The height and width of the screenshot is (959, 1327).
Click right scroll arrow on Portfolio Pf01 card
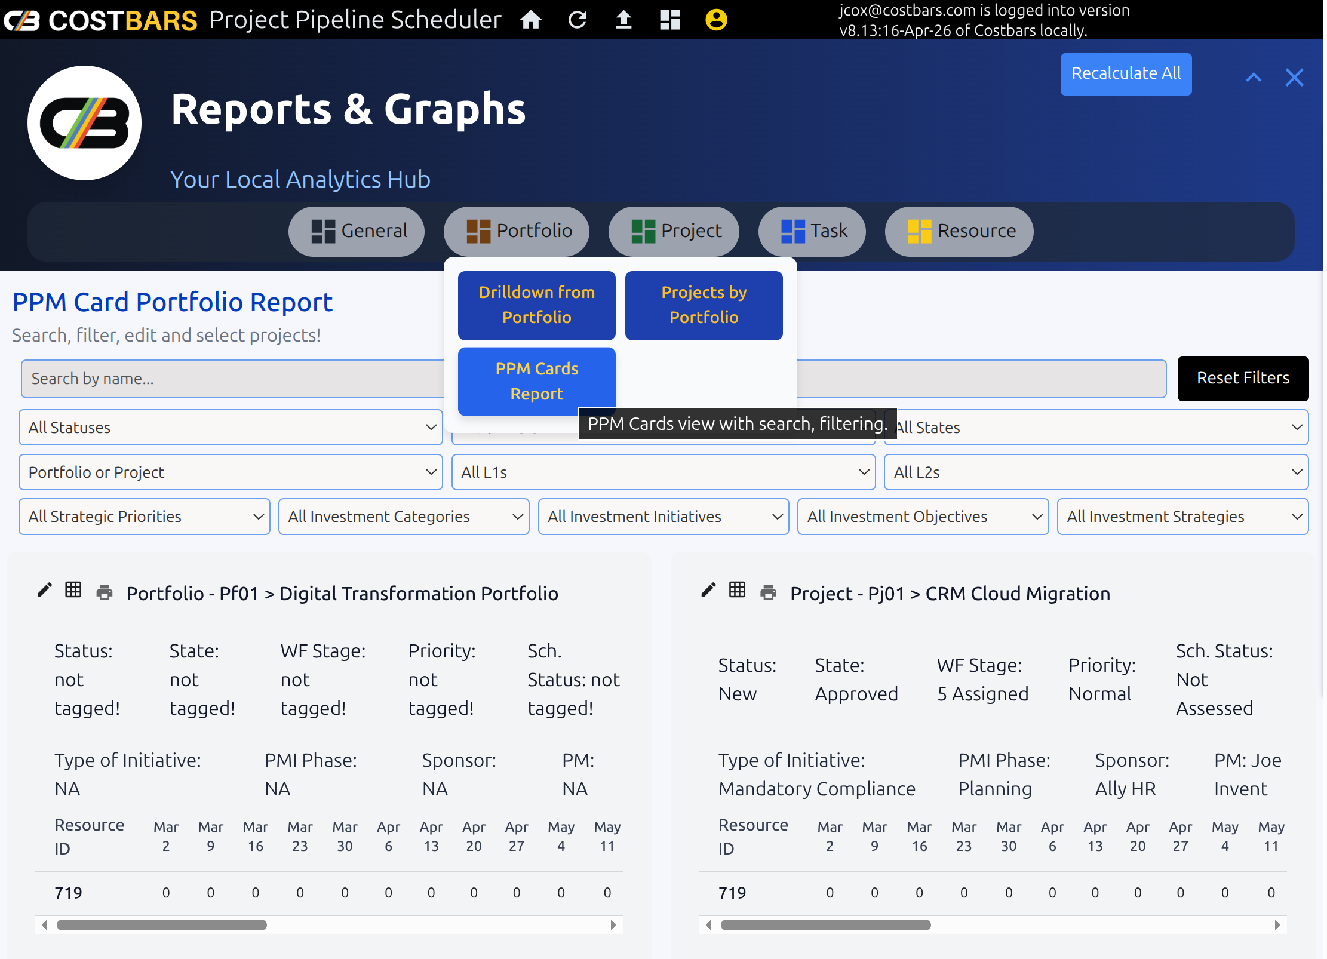tap(613, 925)
